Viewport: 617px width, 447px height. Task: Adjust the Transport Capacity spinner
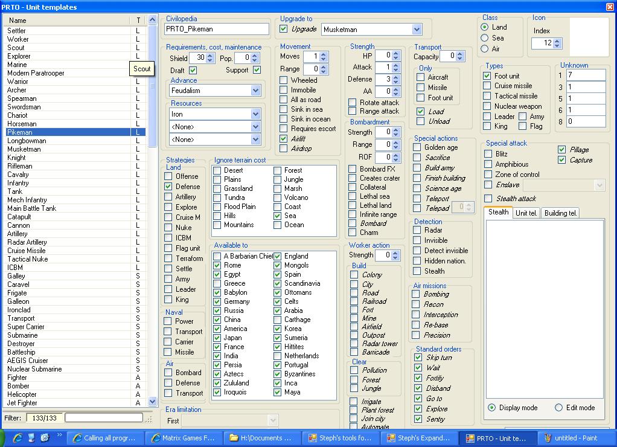tap(460, 56)
